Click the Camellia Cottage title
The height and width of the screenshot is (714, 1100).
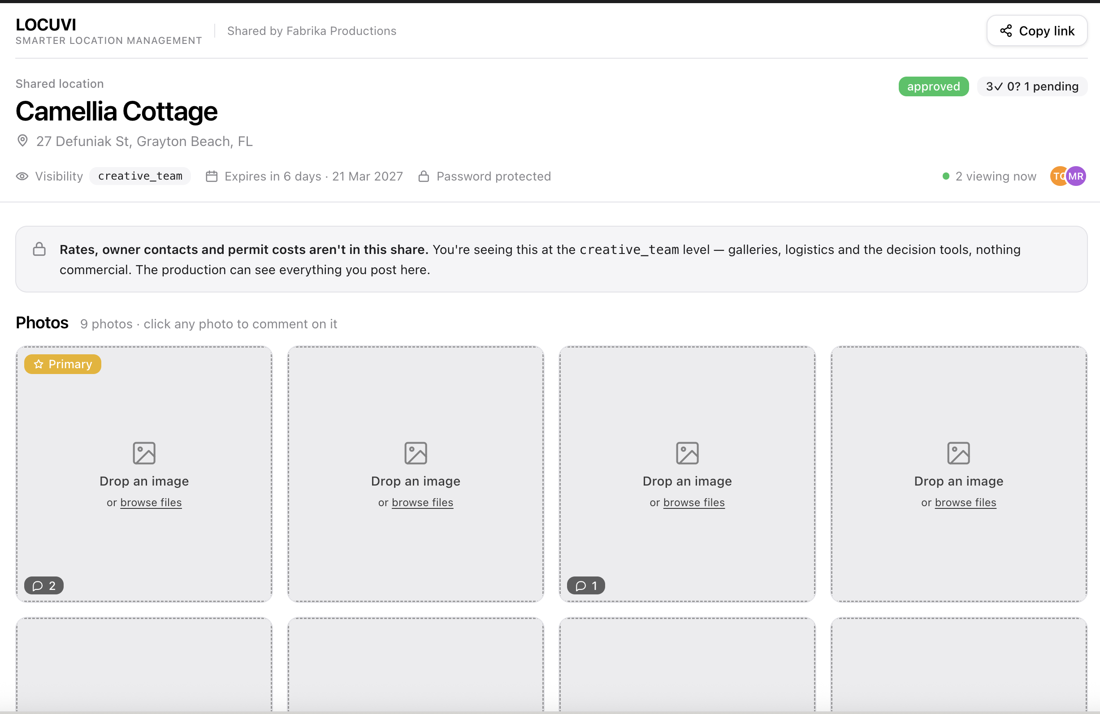[x=117, y=112]
